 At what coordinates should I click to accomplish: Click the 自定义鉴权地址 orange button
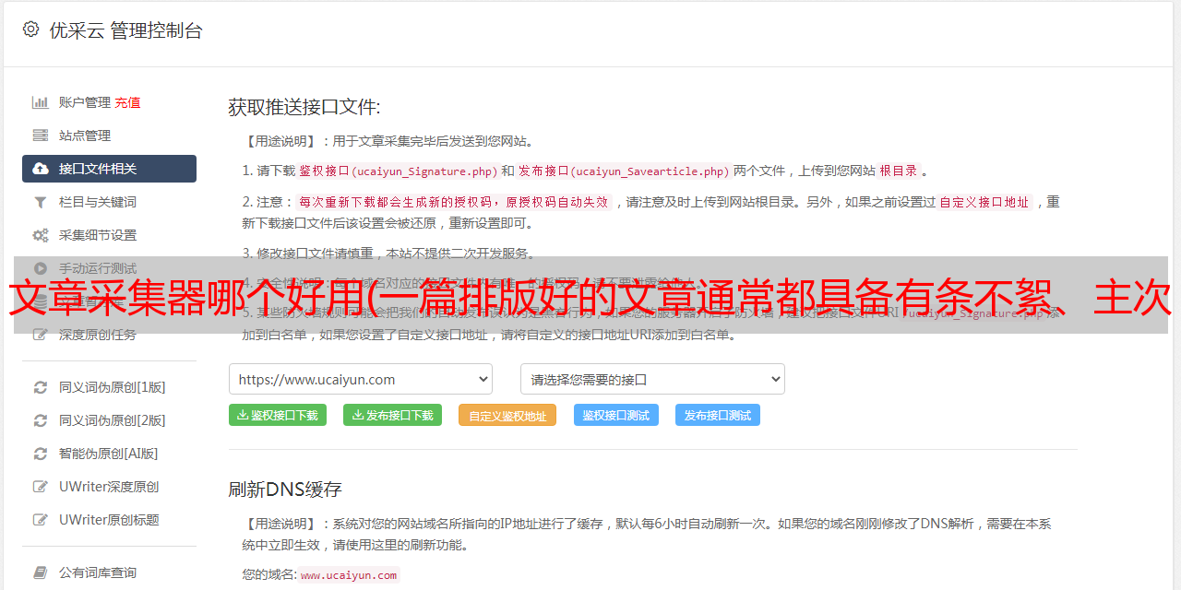coord(507,415)
